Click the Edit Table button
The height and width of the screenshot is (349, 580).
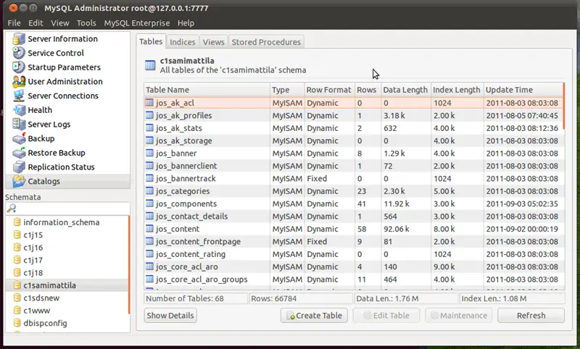coord(386,316)
